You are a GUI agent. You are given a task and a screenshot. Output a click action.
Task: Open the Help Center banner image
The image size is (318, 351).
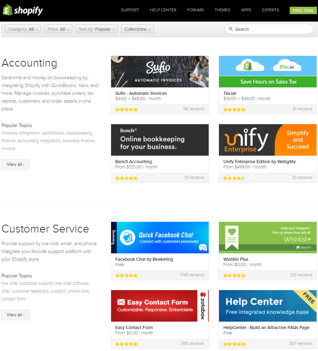pyautogui.click(x=268, y=306)
